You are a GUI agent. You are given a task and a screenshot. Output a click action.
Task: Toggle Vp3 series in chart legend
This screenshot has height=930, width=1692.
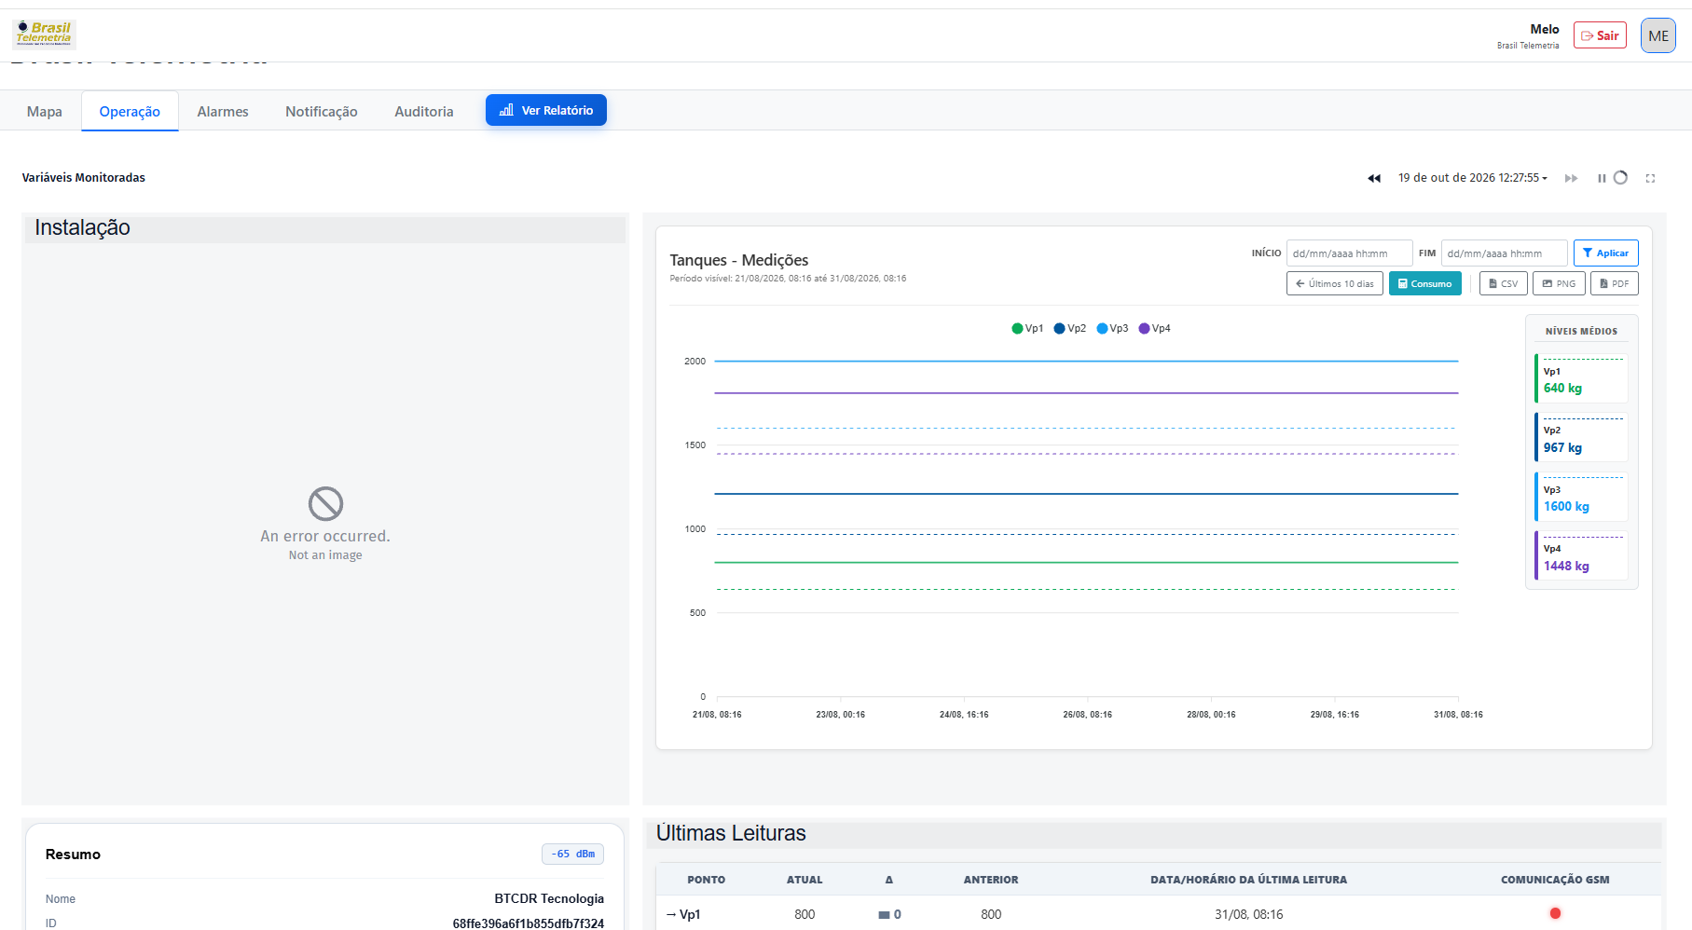click(1112, 328)
